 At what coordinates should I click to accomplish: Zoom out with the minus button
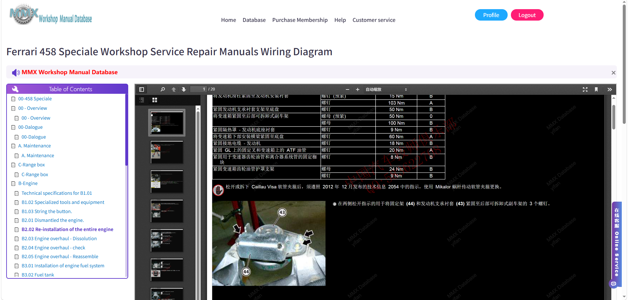point(347,90)
